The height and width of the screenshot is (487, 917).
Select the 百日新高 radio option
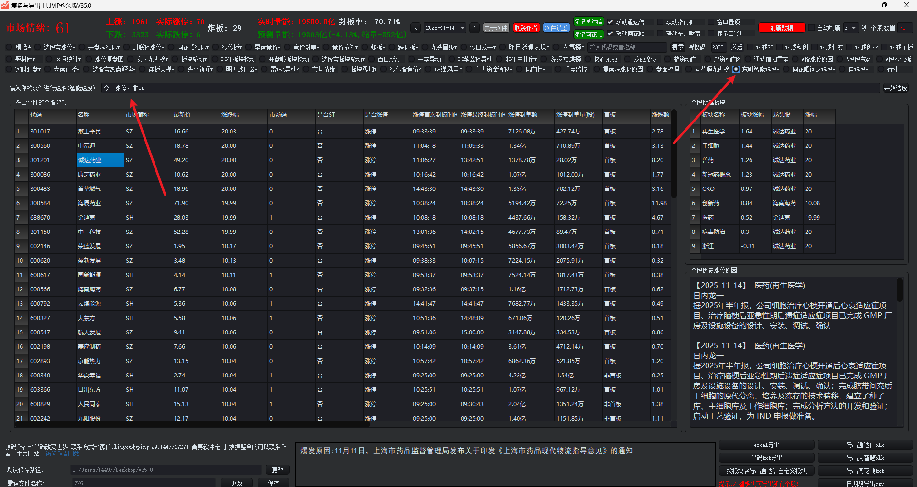[371, 59]
